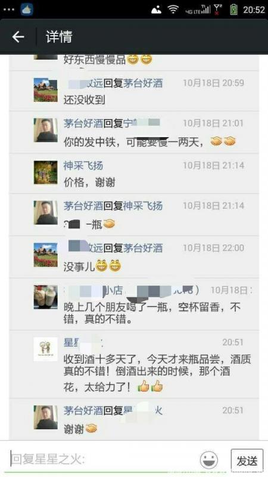Open the stars user's cartoon avatar
The width and height of the screenshot is (268, 477).
click(x=46, y=349)
